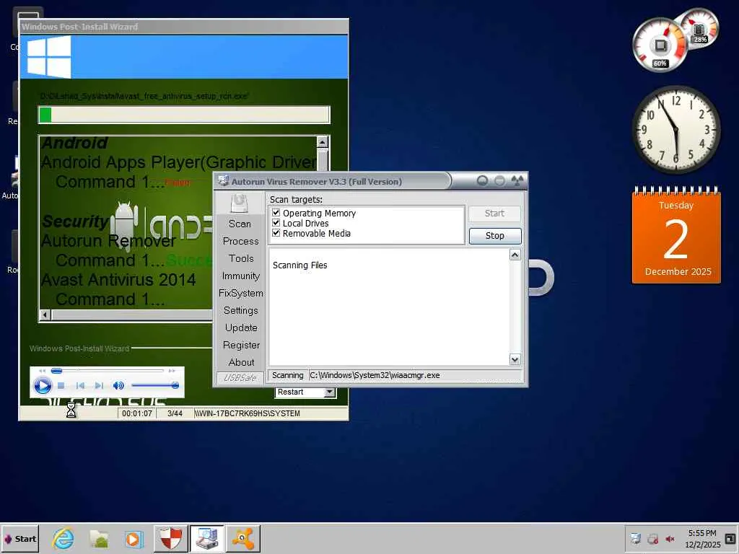The image size is (739, 554).
Task: Open the FixSystem section
Action: pyautogui.click(x=241, y=293)
